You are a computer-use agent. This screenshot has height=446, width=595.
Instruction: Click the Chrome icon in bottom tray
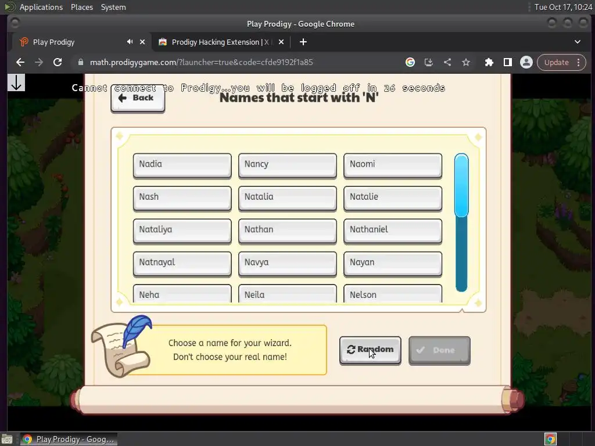pos(551,439)
